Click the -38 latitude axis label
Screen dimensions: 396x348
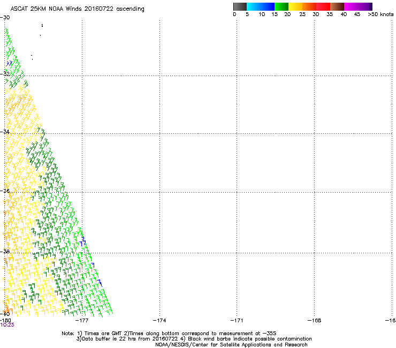[5, 252]
